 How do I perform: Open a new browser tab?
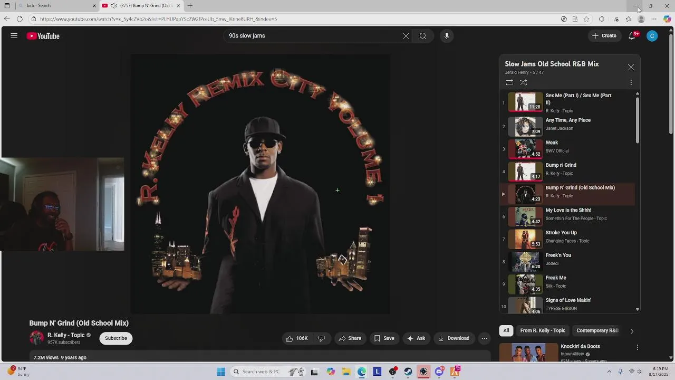190,6
